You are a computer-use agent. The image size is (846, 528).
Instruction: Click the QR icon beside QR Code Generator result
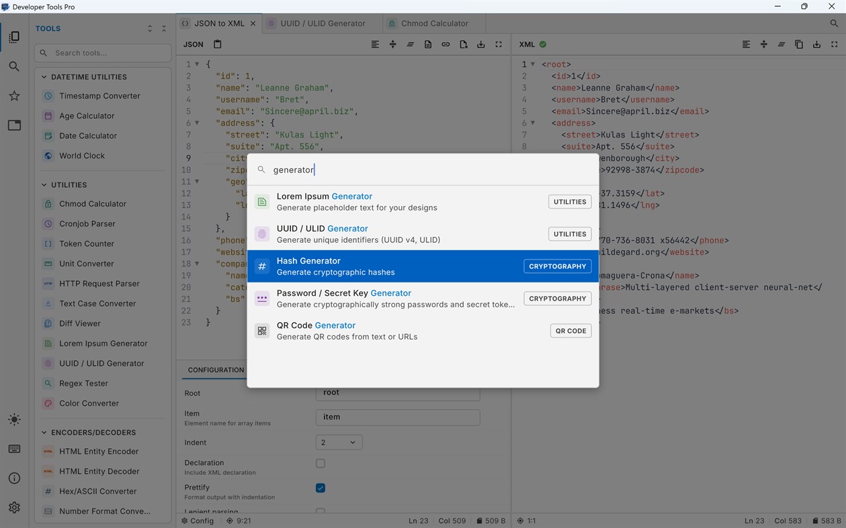[x=262, y=331]
